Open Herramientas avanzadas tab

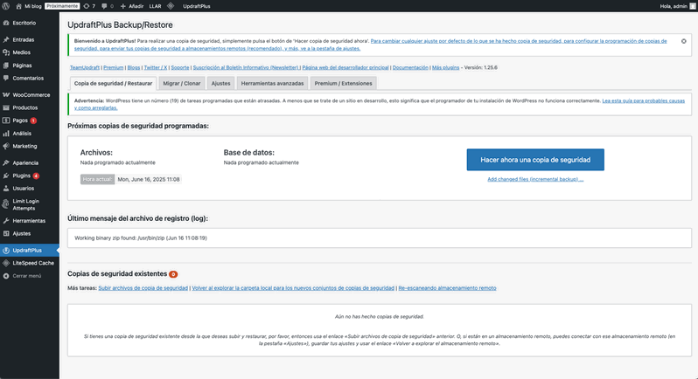tap(272, 84)
